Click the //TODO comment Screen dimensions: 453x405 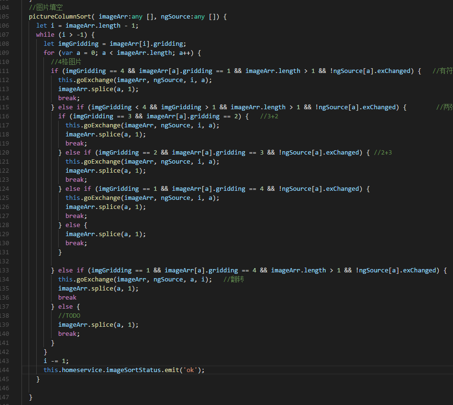tap(69, 316)
